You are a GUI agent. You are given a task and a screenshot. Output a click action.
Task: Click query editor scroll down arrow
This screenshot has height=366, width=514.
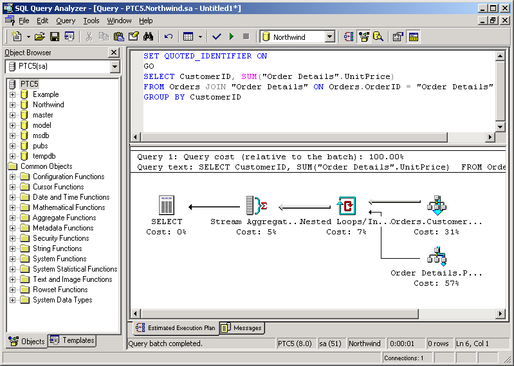point(500,127)
